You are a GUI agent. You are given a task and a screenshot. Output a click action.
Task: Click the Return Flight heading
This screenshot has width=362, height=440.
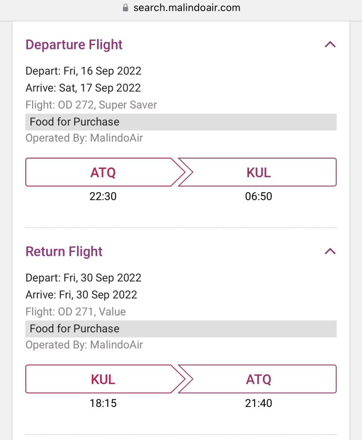click(64, 251)
